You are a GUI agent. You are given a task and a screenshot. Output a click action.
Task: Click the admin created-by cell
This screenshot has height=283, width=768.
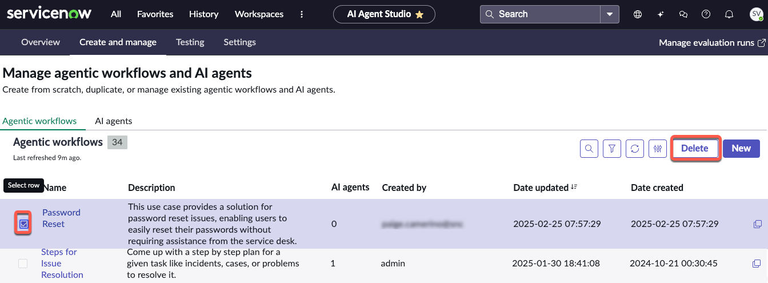click(x=393, y=264)
